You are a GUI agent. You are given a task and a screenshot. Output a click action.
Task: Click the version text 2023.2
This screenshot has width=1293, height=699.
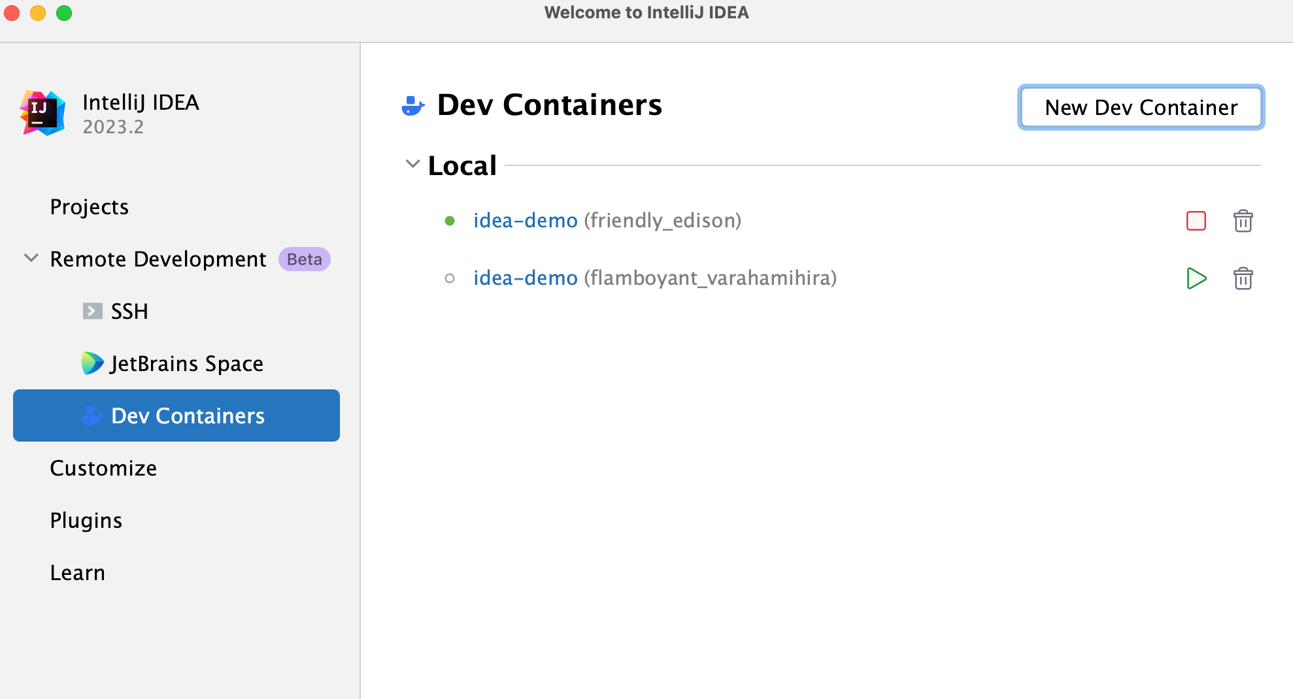(113, 127)
